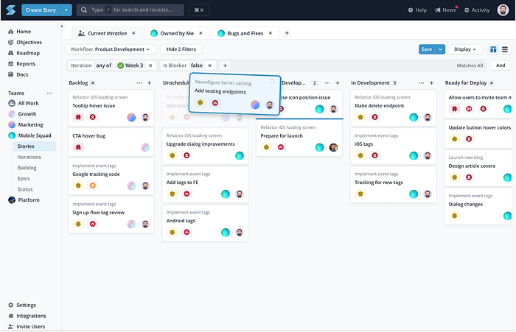Open the Prepare for launch story card
This screenshot has height=332, width=516.
click(x=299, y=138)
